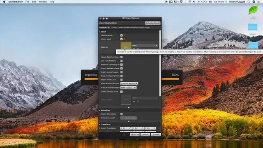Click the volume icon in menu bar

(194, 2)
